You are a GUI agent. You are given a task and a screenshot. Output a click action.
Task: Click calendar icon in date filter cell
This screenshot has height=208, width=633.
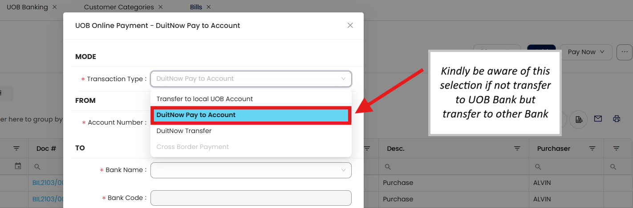[x=18, y=166]
